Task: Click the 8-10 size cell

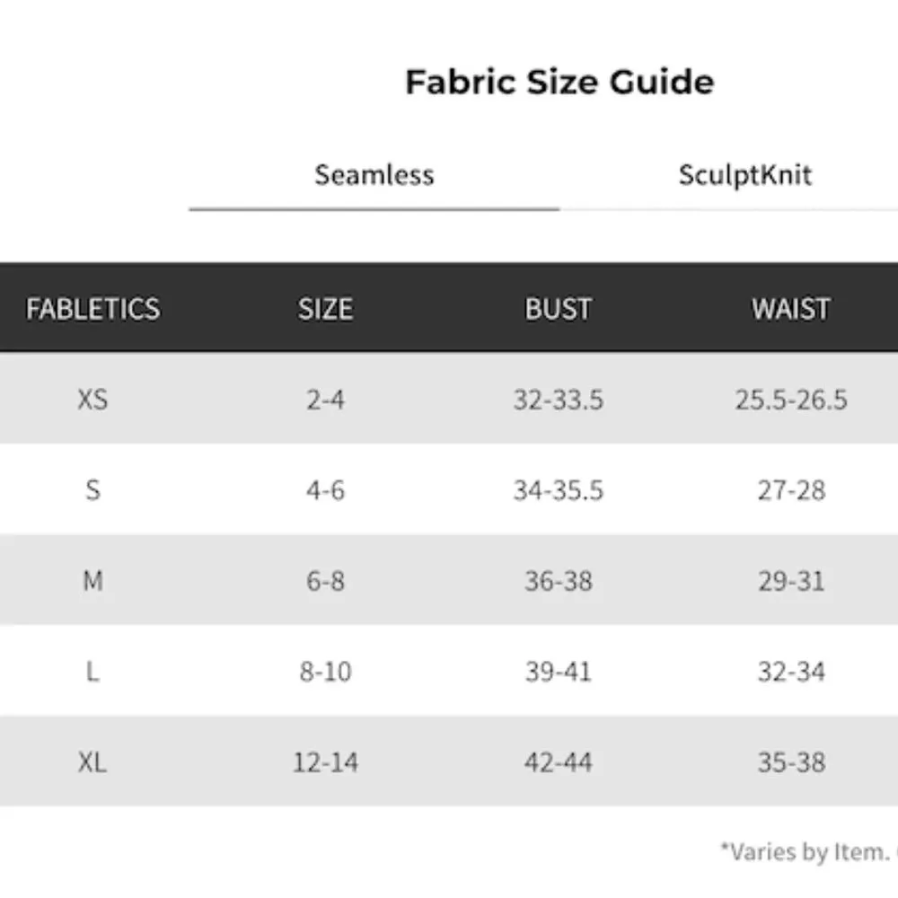Action: point(325,672)
